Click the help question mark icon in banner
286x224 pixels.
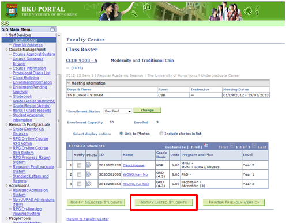[x=257, y=11]
